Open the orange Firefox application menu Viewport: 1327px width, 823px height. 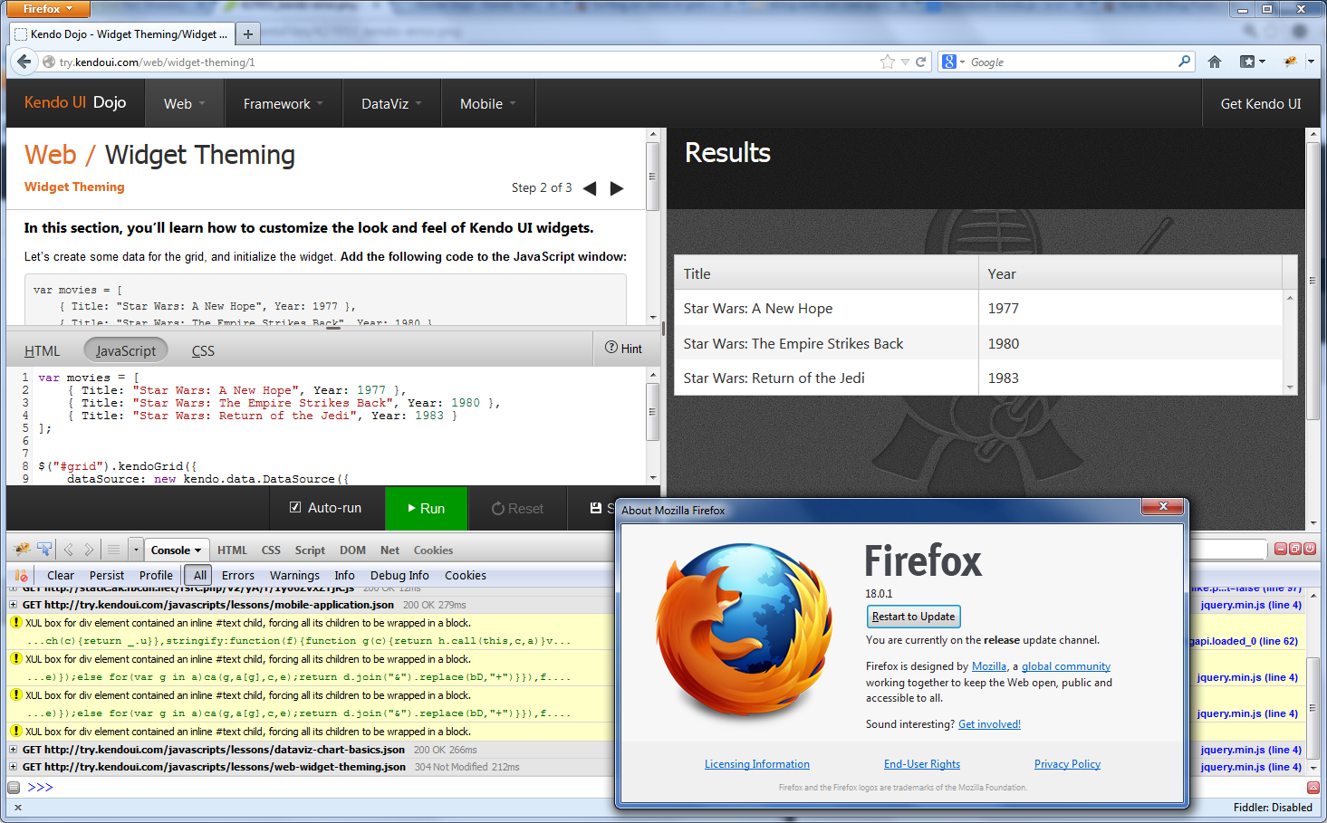point(50,9)
